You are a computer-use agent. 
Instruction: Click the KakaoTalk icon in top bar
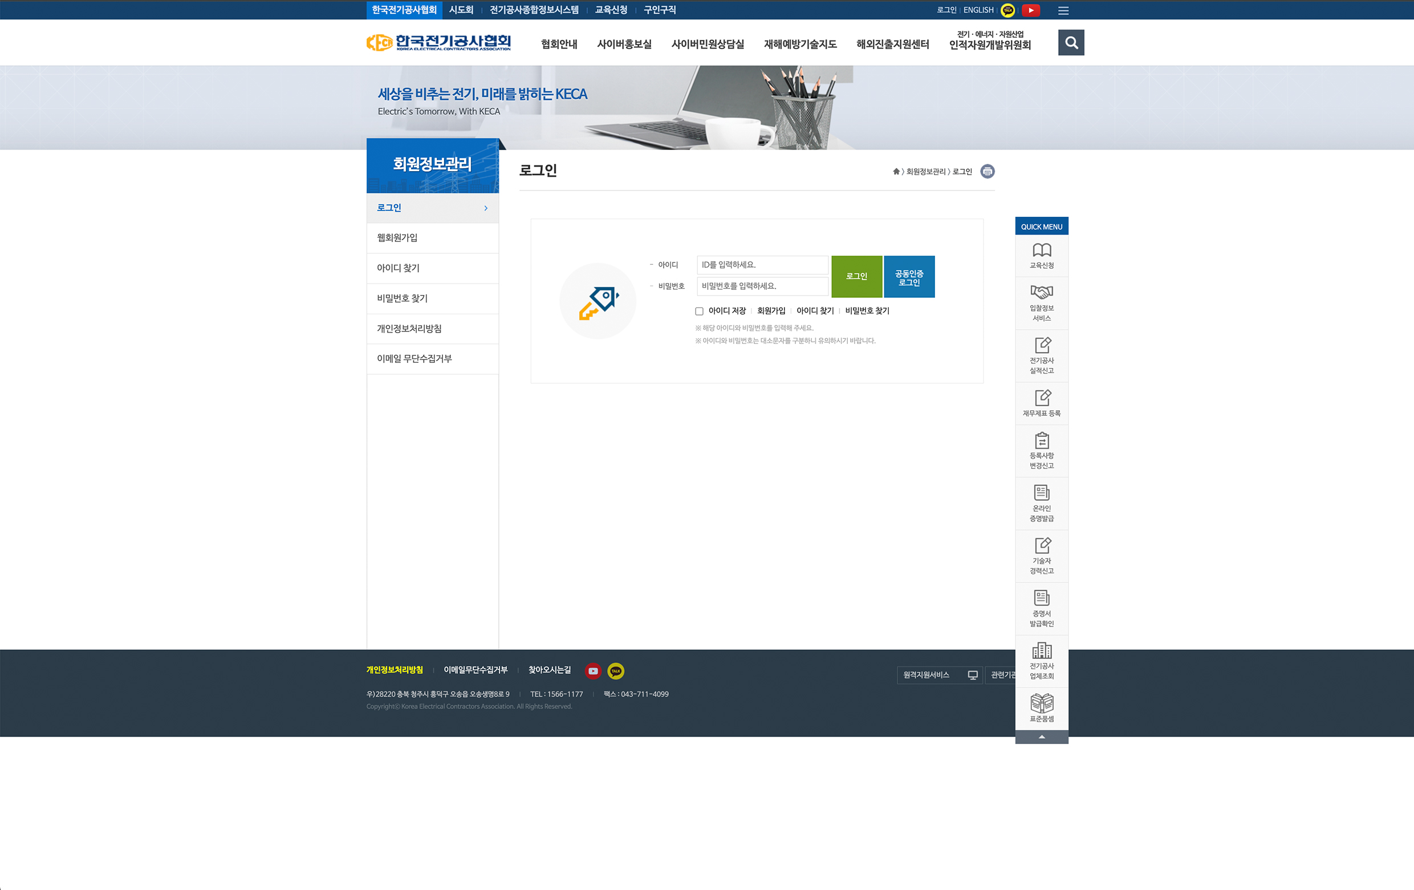point(1007,10)
